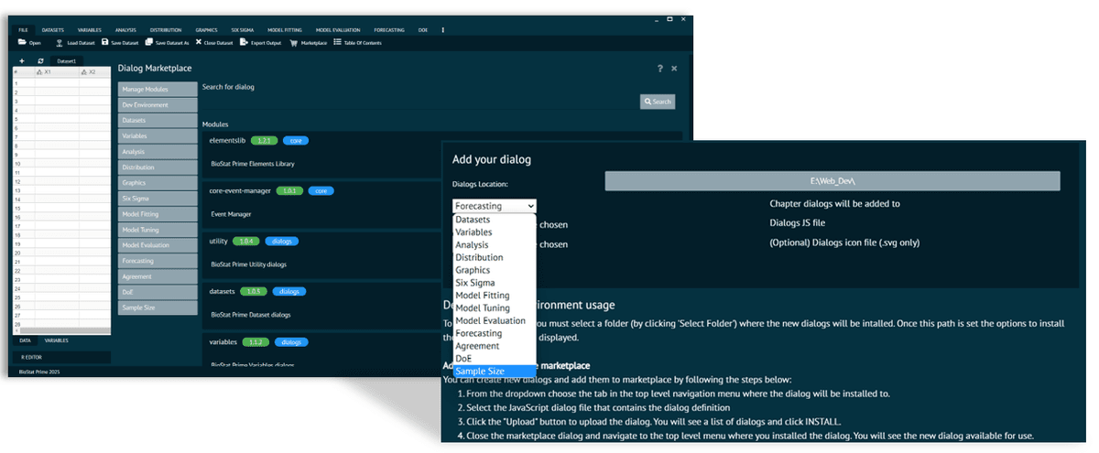
Task: Click the Search button in Dialog Marketplace
Action: pyautogui.click(x=658, y=102)
